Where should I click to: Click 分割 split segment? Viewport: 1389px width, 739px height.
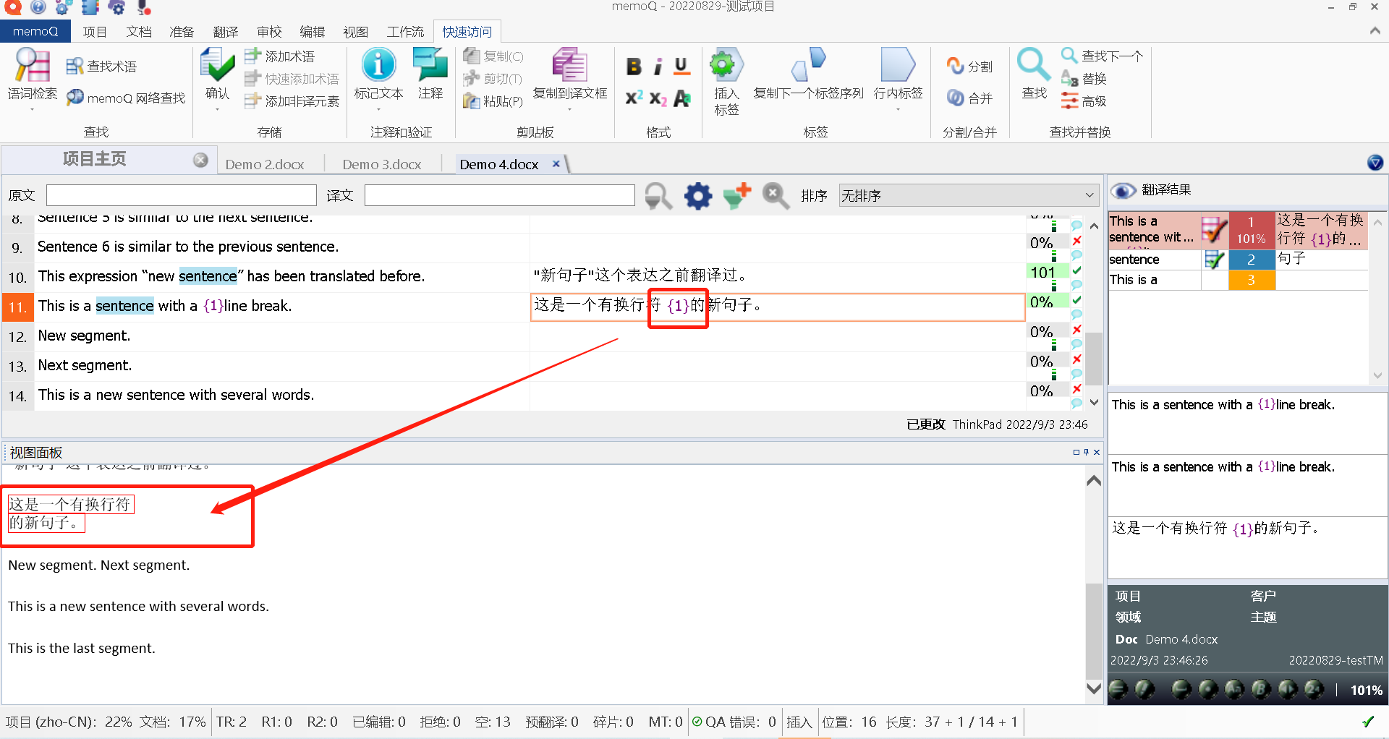click(970, 67)
